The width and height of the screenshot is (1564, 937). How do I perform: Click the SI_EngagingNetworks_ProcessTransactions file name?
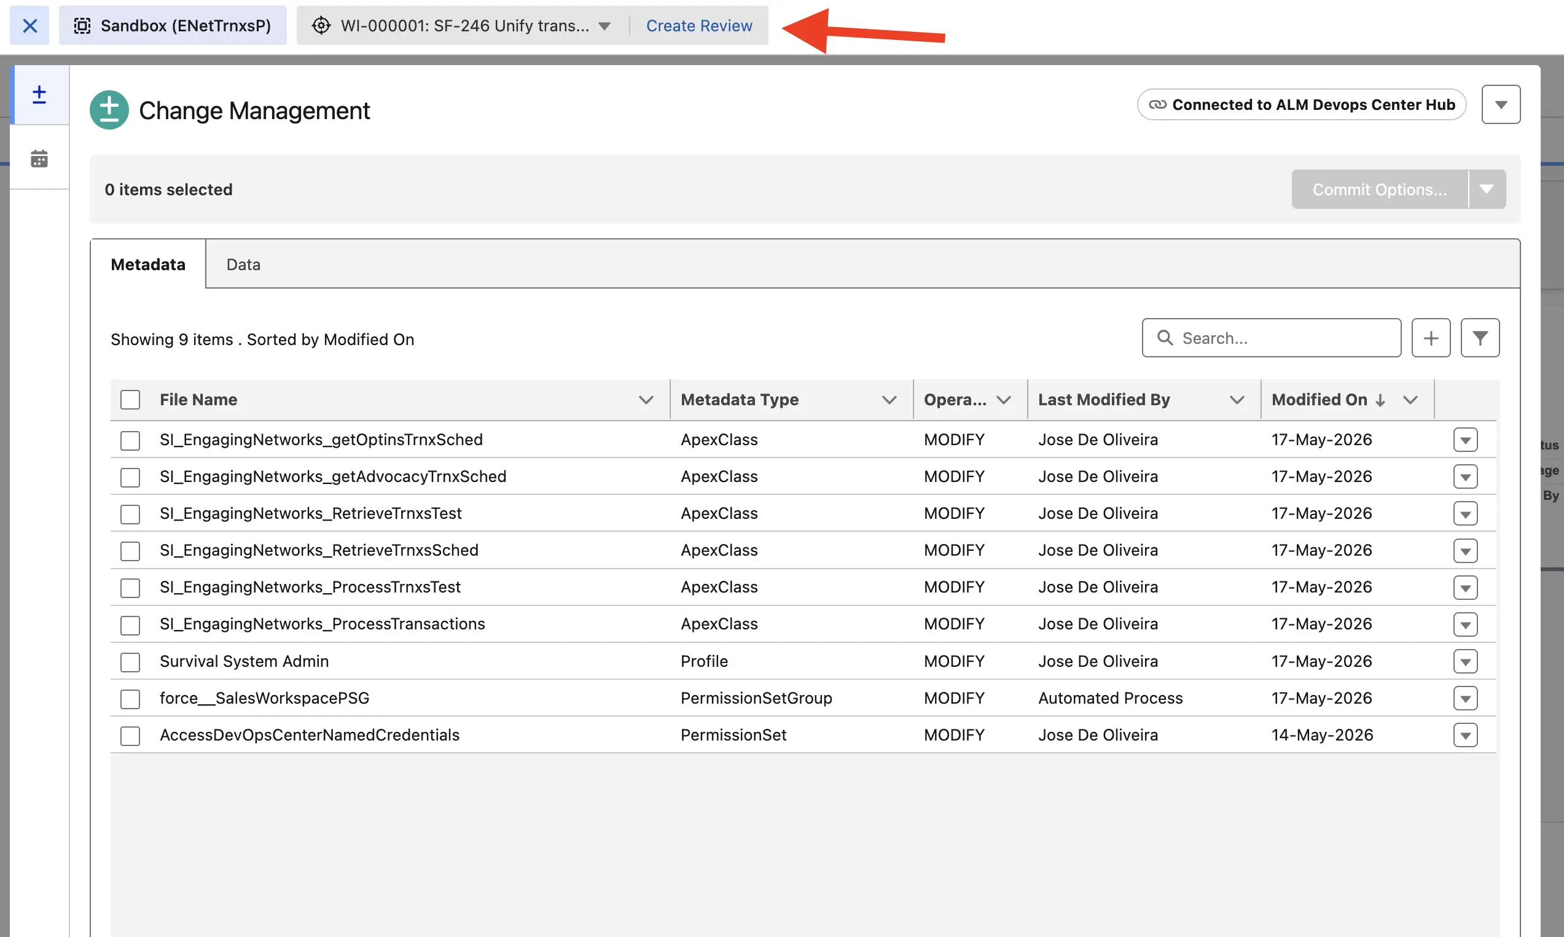[x=322, y=624]
